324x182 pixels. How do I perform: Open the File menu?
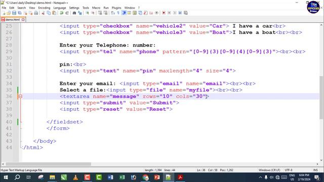point(4,8)
